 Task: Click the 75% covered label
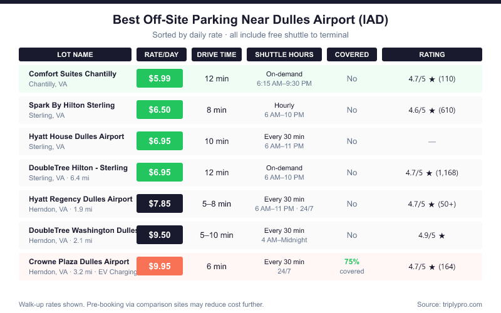[x=352, y=262]
